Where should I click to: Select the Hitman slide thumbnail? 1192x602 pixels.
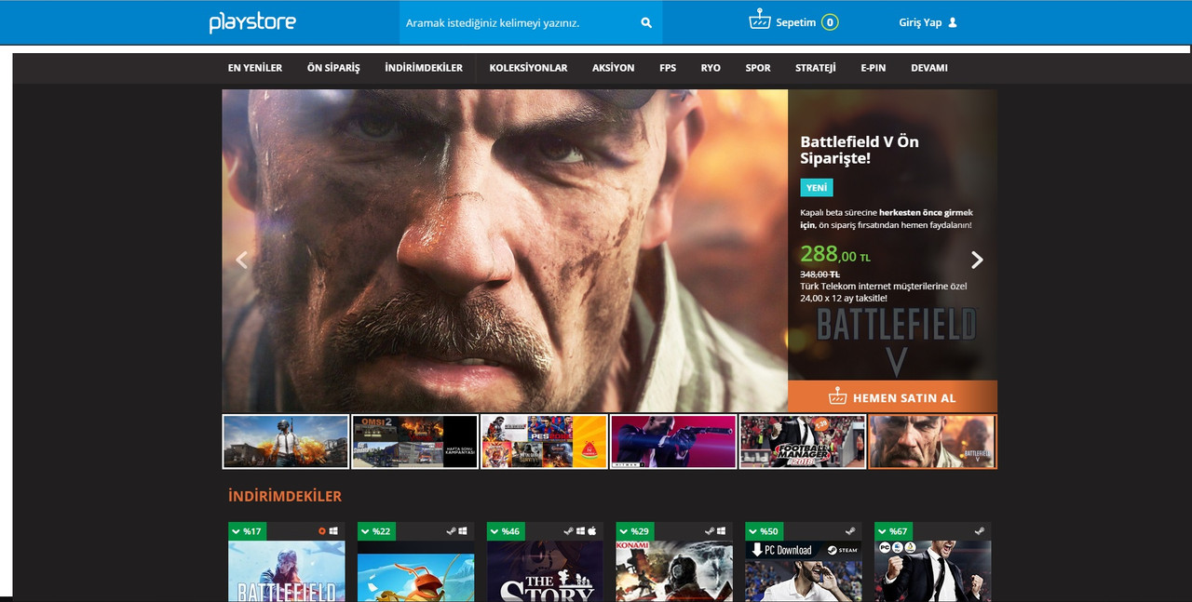(673, 441)
